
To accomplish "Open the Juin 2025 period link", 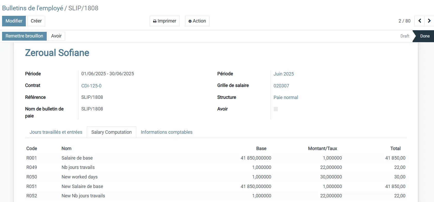I will [283, 74].
